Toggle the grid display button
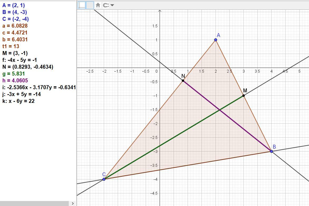 click(x=90, y=5)
